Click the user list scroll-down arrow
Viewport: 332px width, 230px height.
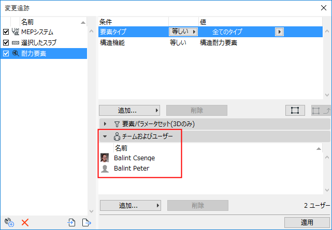pyautogui.click(x=327, y=190)
